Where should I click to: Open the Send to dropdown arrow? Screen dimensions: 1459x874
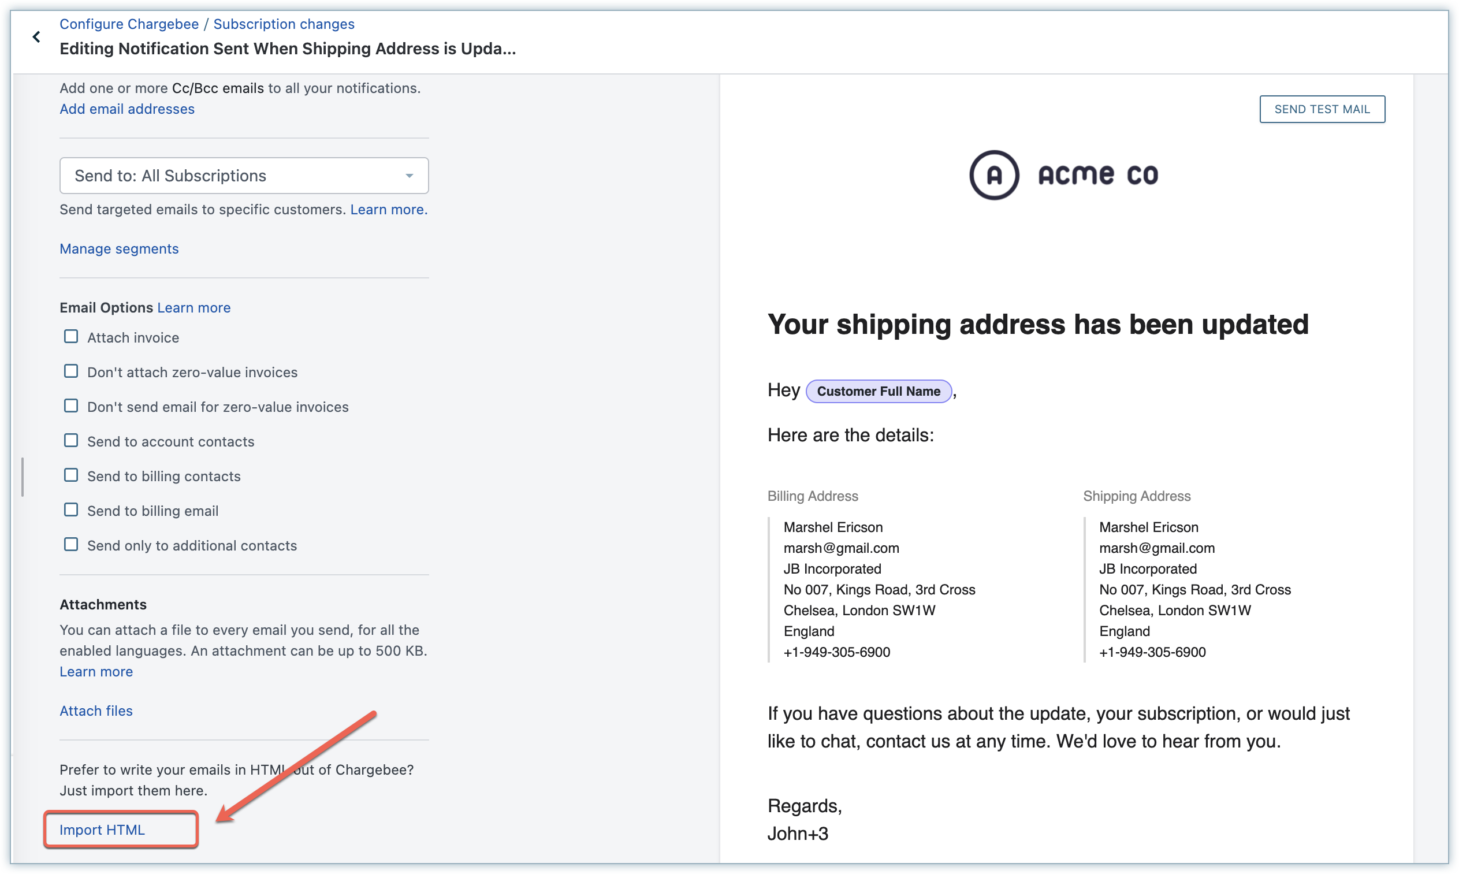coord(409,176)
